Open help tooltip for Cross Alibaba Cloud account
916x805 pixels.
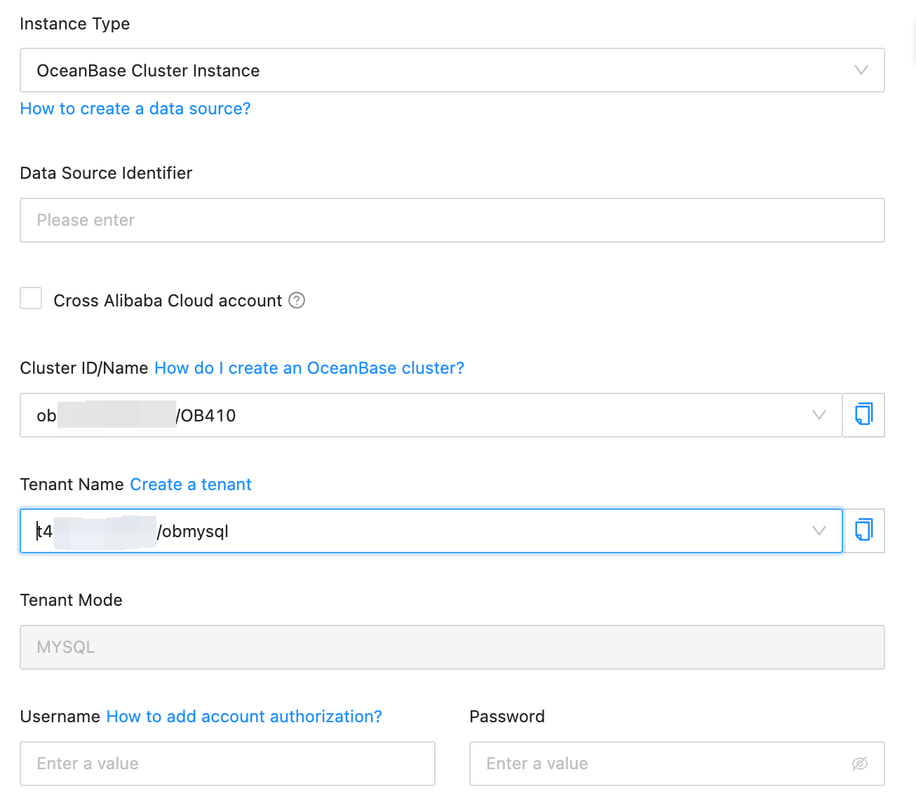pos(297,300)
